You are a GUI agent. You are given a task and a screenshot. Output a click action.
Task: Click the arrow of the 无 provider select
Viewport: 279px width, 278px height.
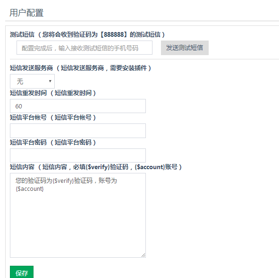(50, 81)
